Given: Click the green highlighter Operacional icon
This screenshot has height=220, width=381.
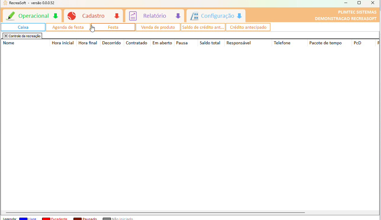Looking at the screenshot, I should (x=11, y=16).
